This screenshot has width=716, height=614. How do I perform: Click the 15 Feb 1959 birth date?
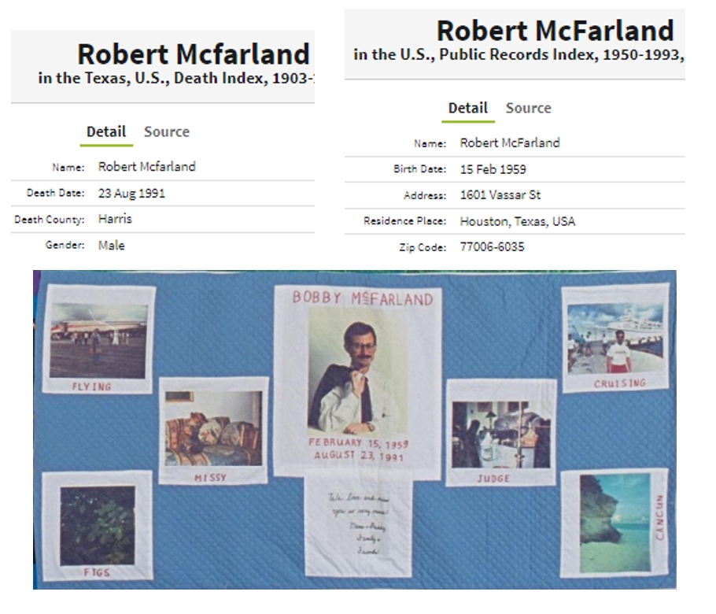tap(493, 169)
